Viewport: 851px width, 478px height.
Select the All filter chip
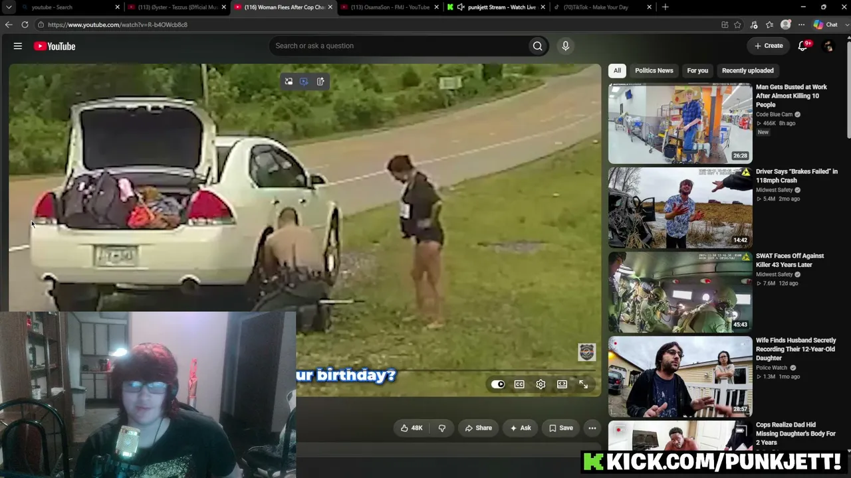(x=617, y=70)
